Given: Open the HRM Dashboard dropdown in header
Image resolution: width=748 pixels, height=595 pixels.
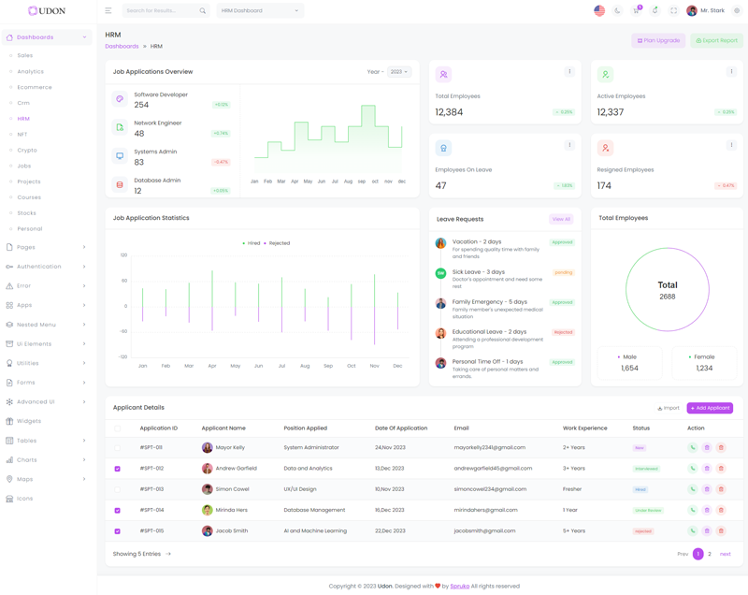Looking at the screenshot, I should (260, 11).
